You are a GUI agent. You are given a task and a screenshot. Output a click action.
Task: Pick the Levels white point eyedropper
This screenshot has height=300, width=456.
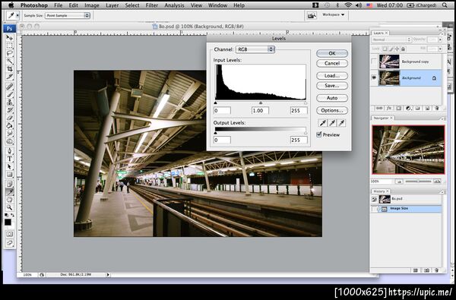click(x=342, y=123)
